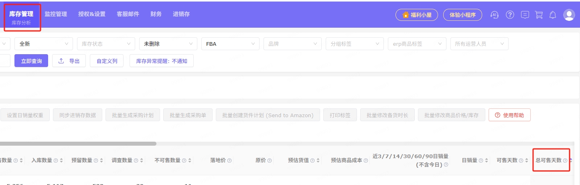The height and width of the screenshot is (185, 580).
Task: Open the AI customer service headset icon
Action: [x=495, y=15]
